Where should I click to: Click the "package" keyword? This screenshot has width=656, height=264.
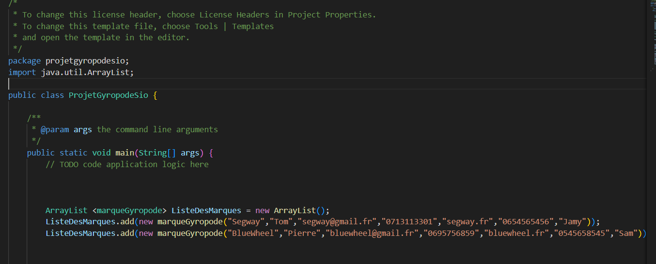[25, 61]
